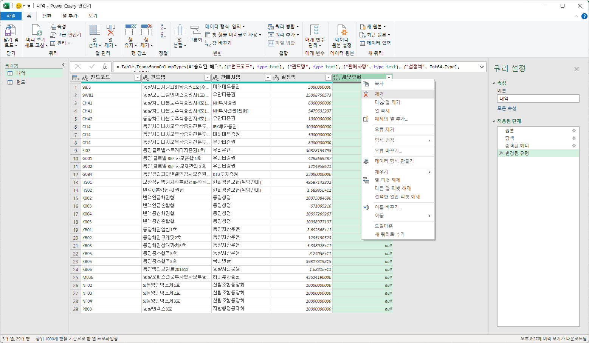Open 고급 편집기
The height and width of the screenshot is (343, 589).
coord(66,35)
